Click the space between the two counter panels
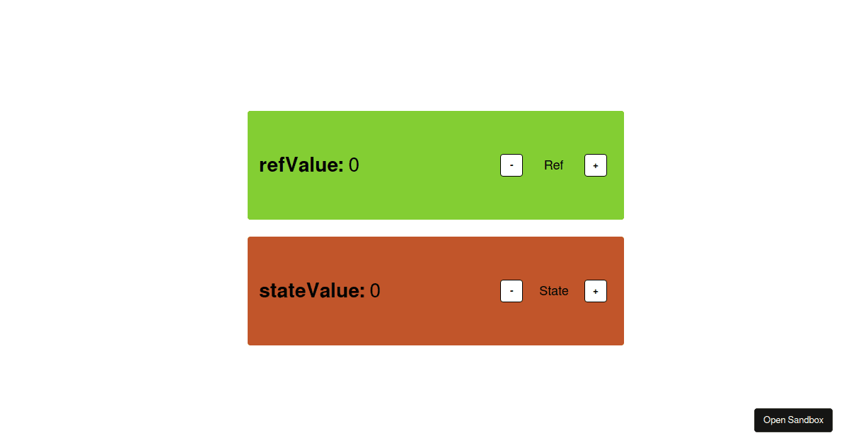849x445 pixels. [435, 227]
